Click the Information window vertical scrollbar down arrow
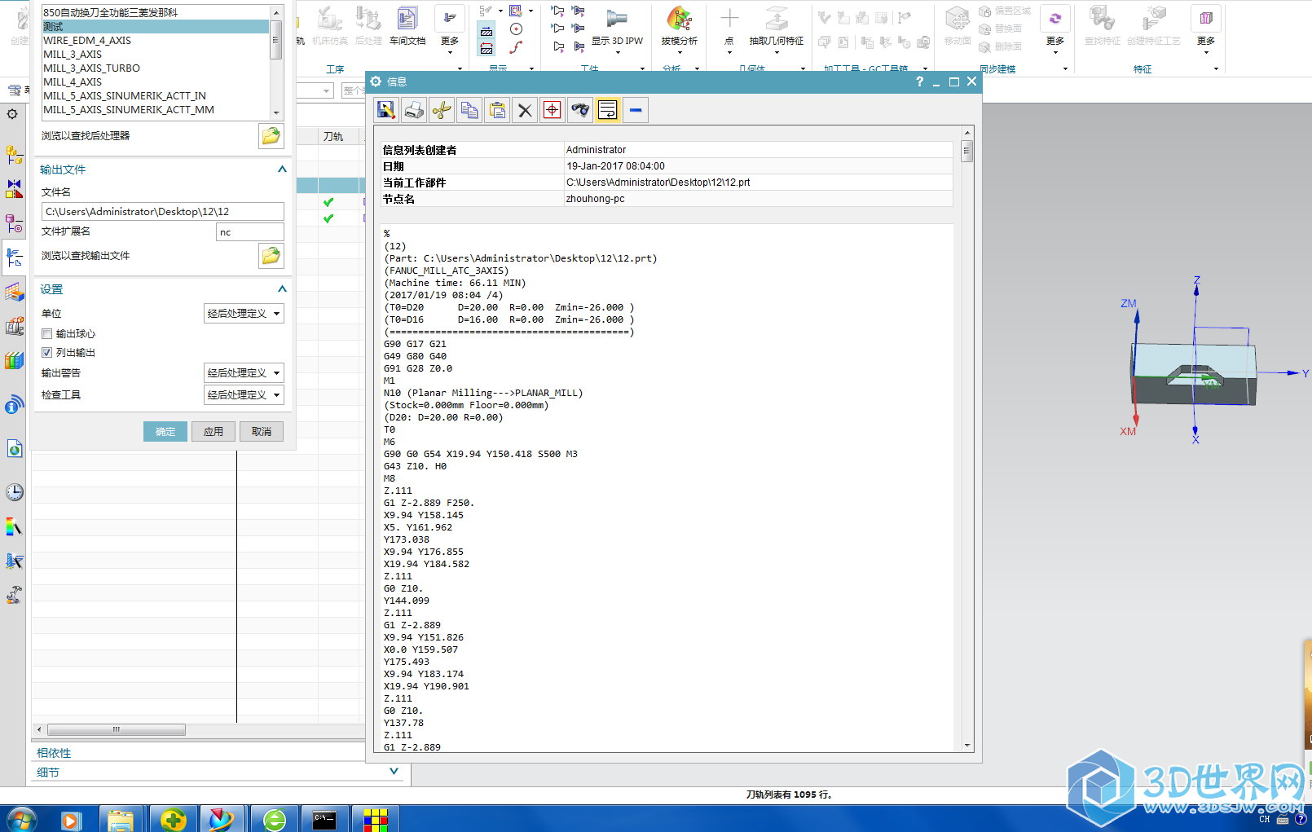The width and height of the screenshot is (1312, 832). [x=967, y=746]
